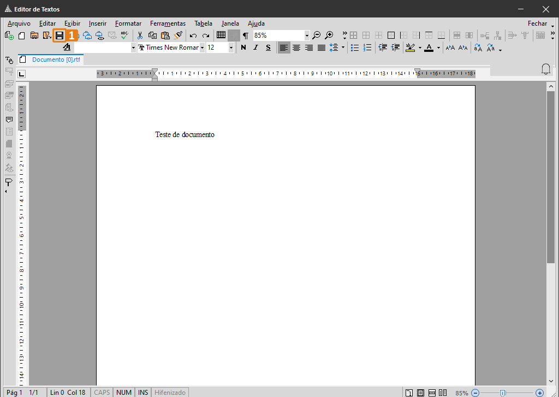The height and width of the screenshot is (397, 559).
Task: Click the font color letter A icon
Action: tap(429, 48)
